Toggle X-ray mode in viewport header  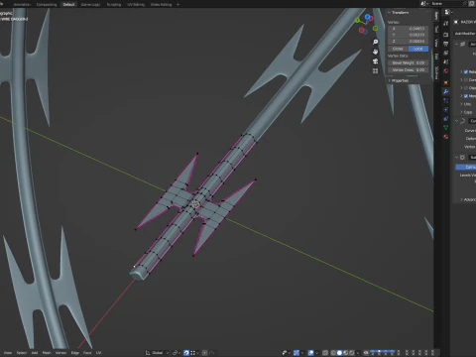325,353
